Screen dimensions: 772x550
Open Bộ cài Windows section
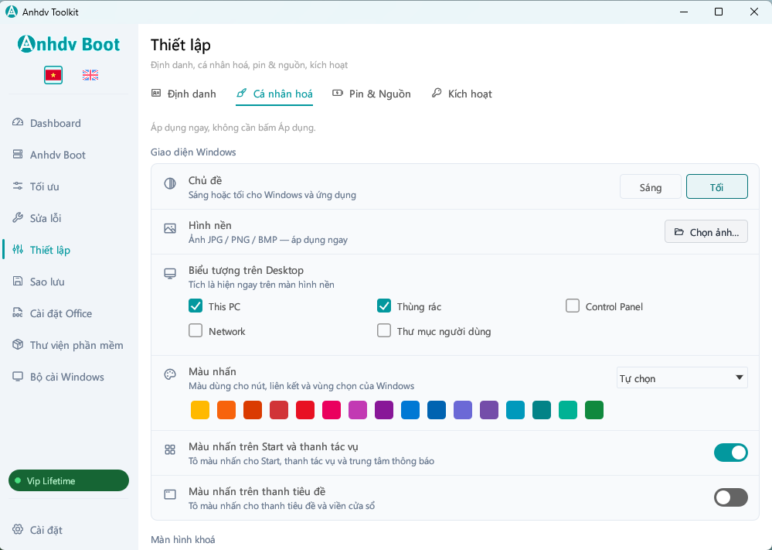pyautogui.click(x=69, y=377)
